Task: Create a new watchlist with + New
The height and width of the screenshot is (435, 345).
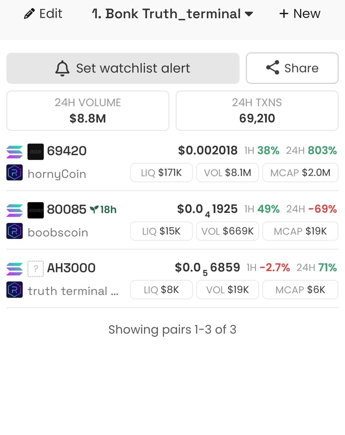Action: [x=300, y=14]
